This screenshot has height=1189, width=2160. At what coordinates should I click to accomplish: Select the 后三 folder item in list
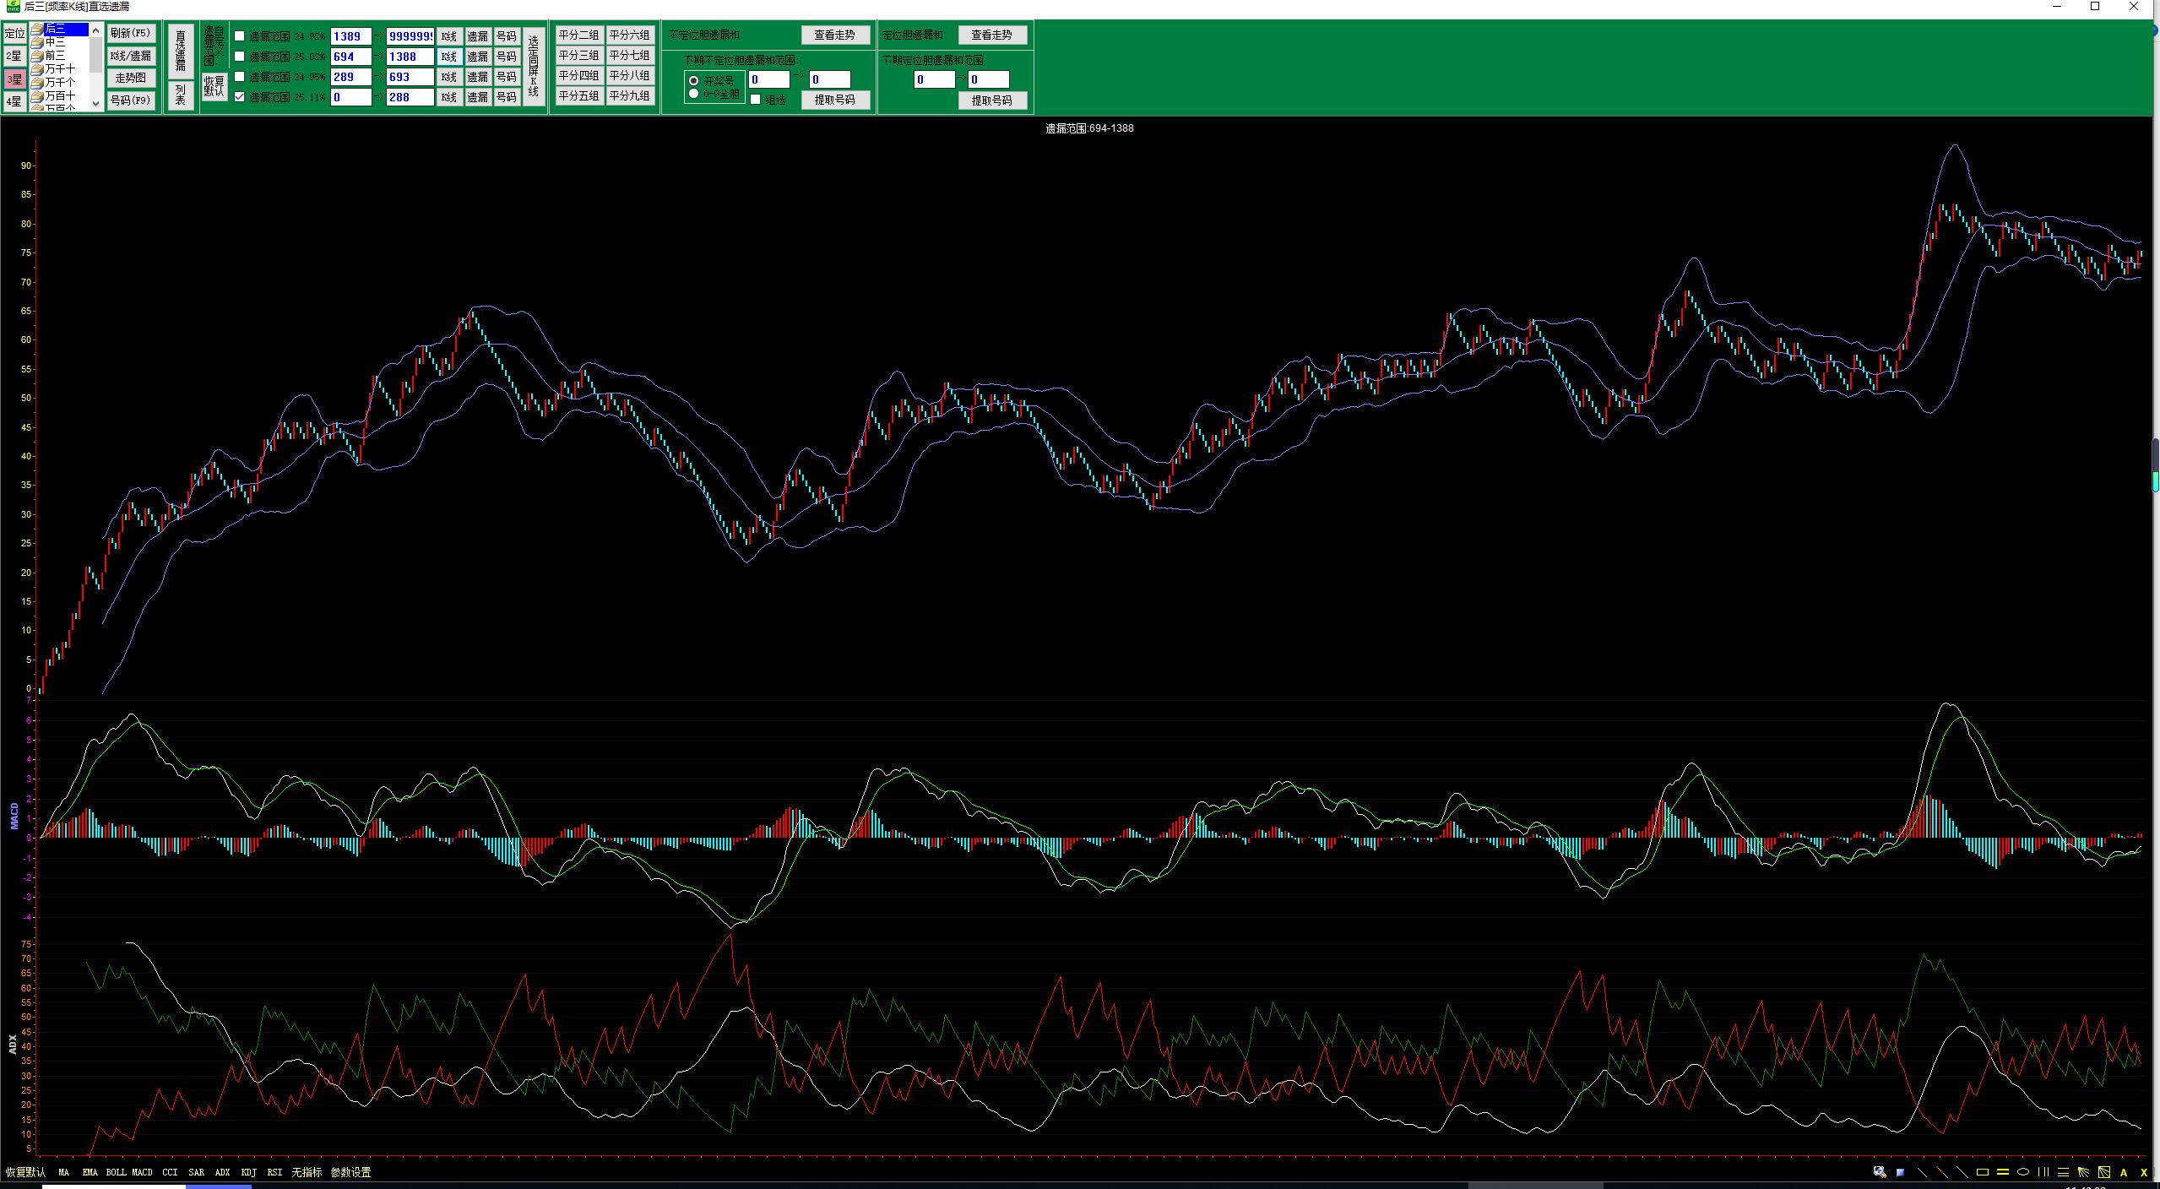tap(59, 29)
